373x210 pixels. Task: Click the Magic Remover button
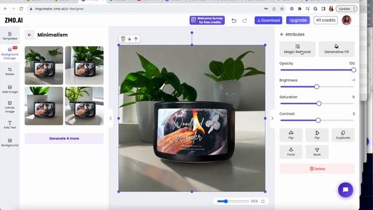[297, 49]
